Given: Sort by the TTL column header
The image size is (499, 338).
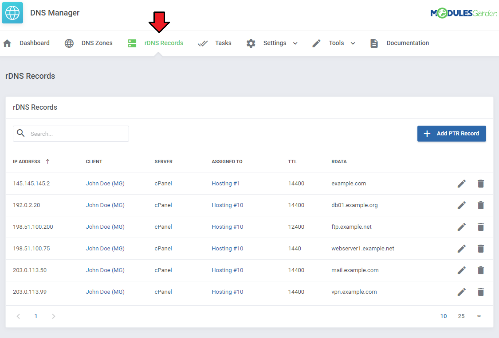Looking at the screenshot, I should point(292,161).
